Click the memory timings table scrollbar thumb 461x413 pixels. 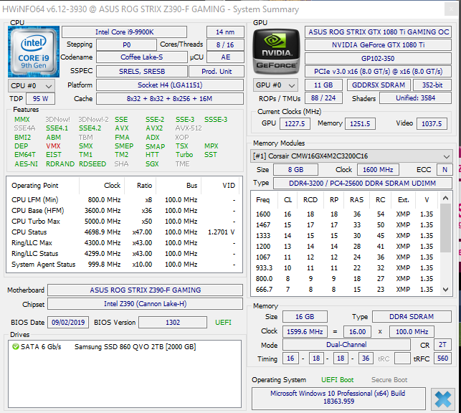click(445, 228)
